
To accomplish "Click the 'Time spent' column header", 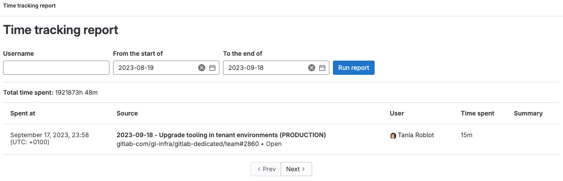I will (x=477, y=113).
